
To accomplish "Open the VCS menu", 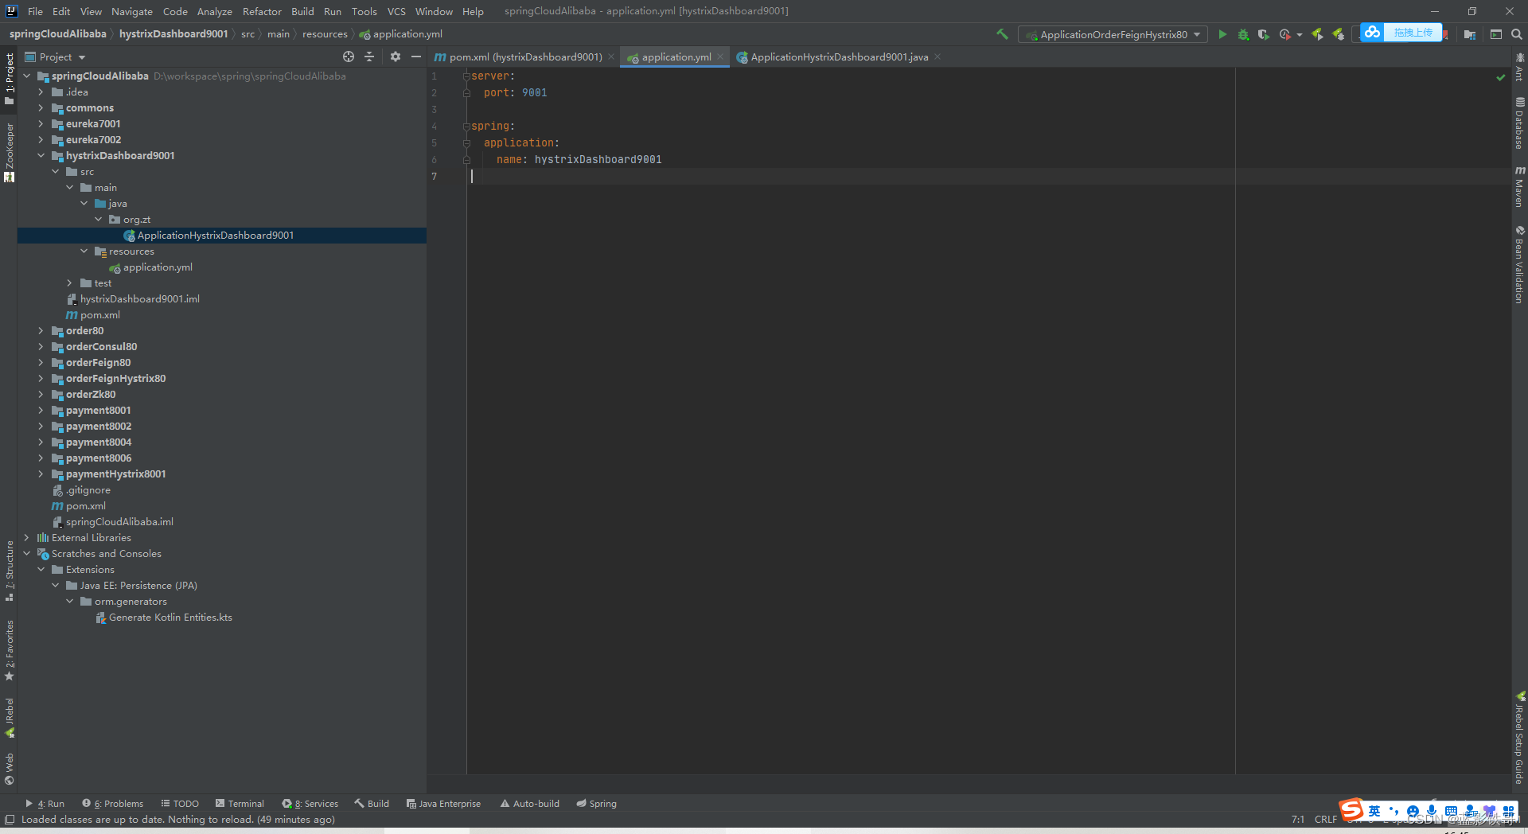I will coord(396,11).
